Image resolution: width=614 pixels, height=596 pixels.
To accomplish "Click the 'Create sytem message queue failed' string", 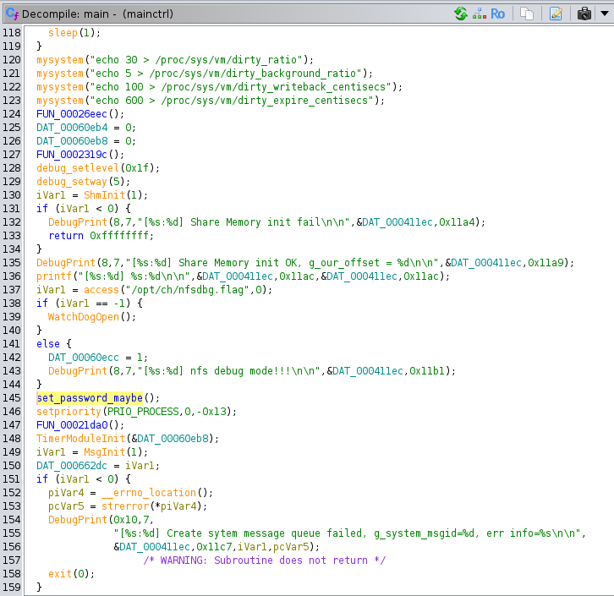I will (347, 533).
